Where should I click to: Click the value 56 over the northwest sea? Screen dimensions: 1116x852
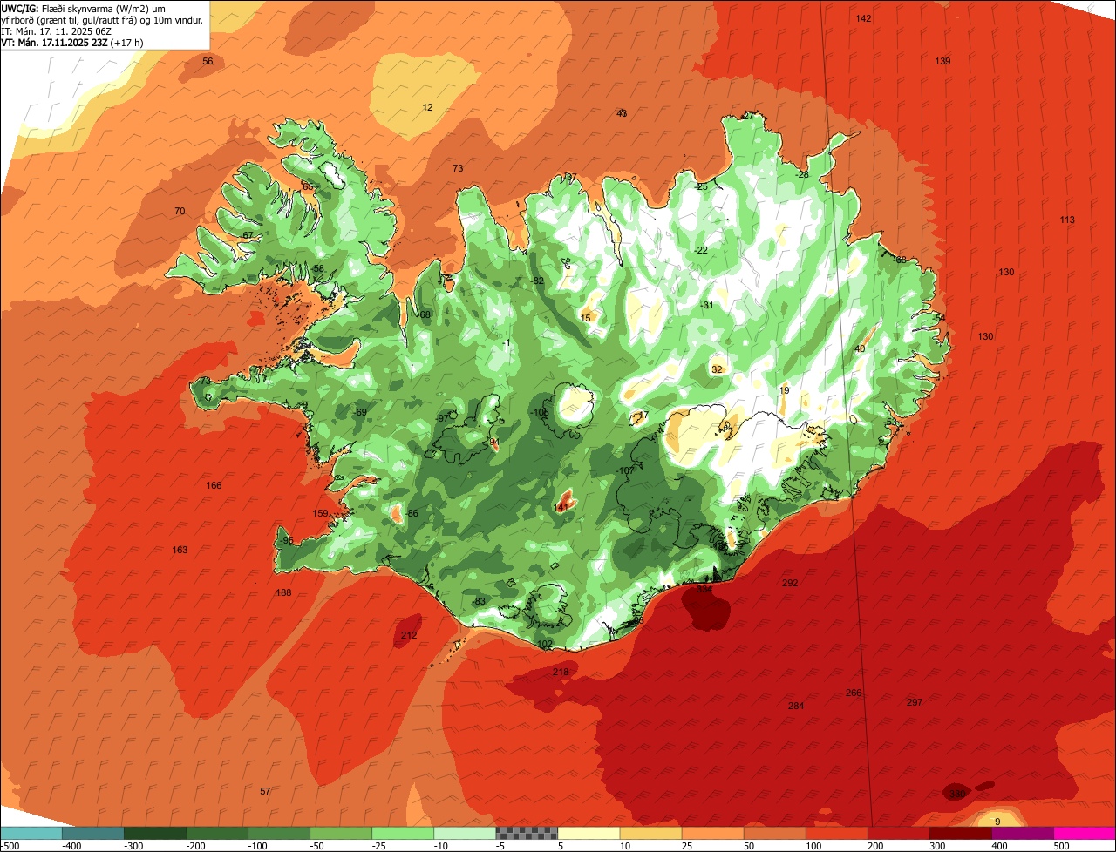click(x=208, y=61)
